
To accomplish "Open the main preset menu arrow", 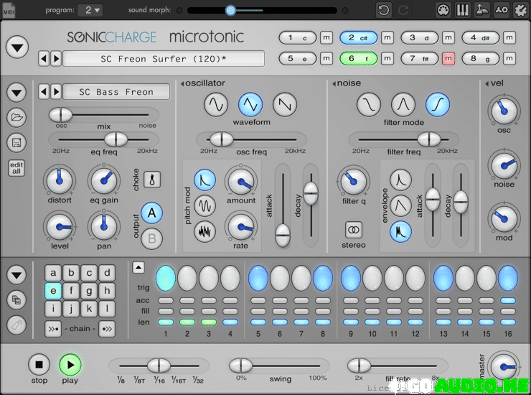I will point(17,47).
